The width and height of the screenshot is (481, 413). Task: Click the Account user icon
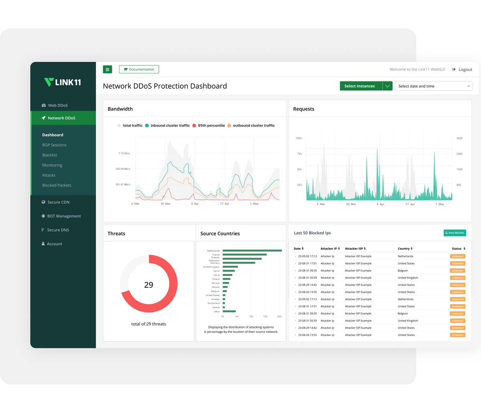click(x=43, y=244)
